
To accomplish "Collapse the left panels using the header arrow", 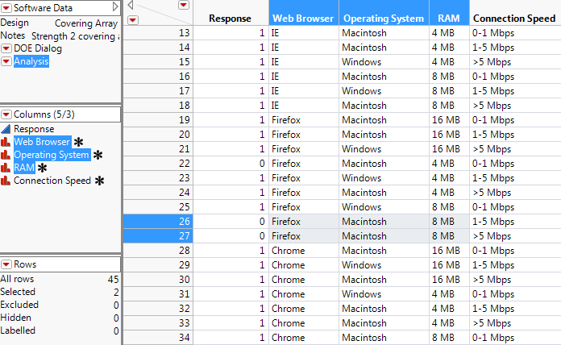I will tap(115, 7).
